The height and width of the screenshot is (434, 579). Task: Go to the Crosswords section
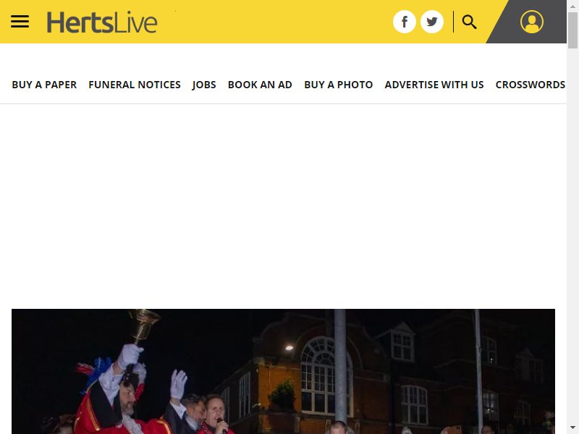click(531, 85)
